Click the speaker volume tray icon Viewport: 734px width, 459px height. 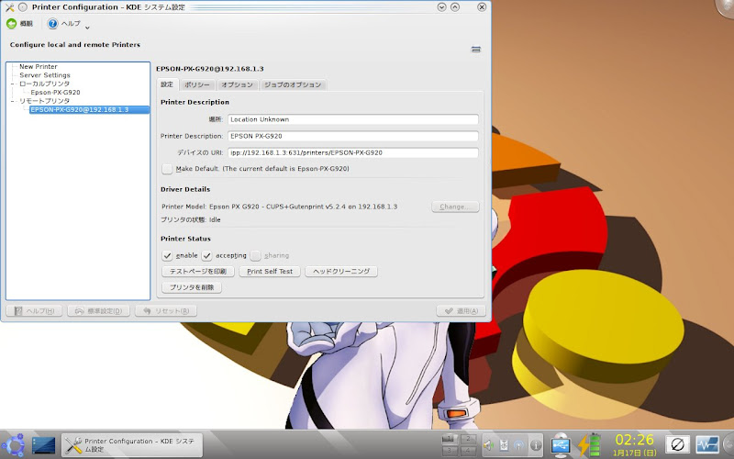488,445
